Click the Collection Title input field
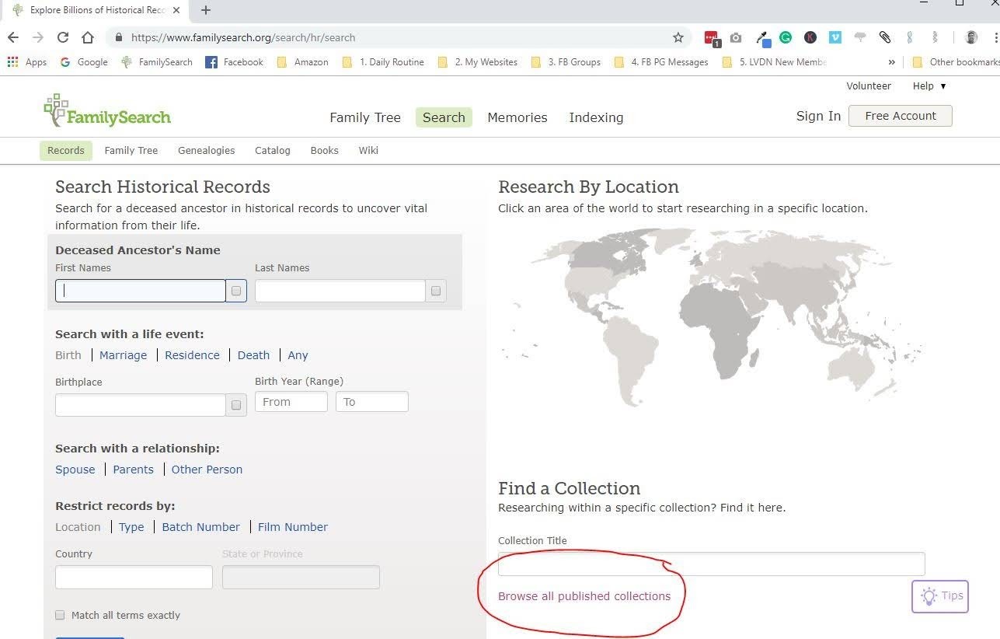The image size is (1000, 639). coord(712,564)
